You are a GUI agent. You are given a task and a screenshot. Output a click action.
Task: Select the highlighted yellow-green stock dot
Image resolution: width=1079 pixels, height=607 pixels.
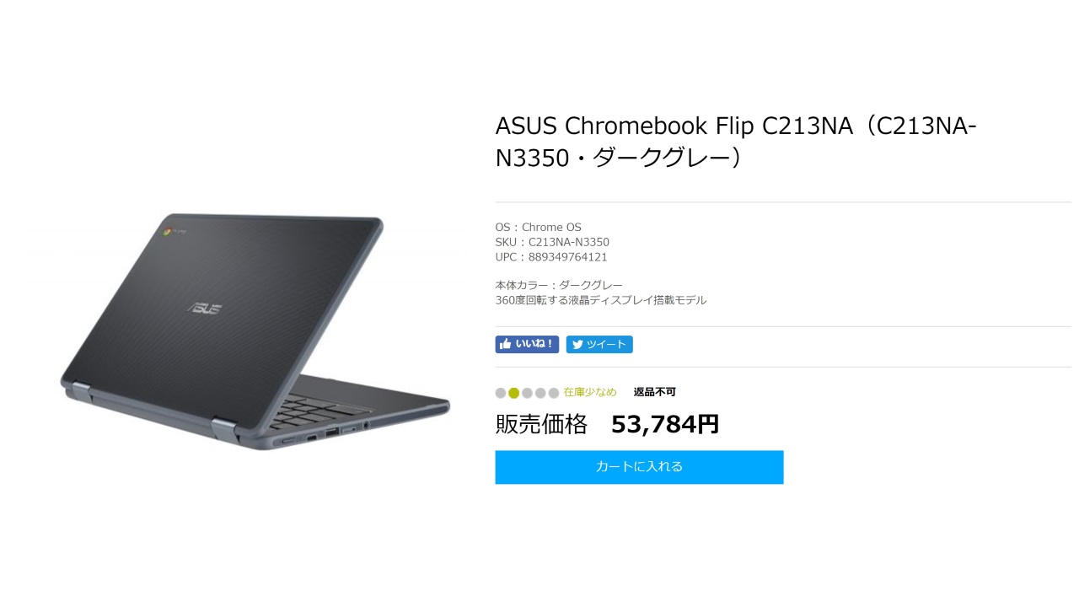coord(514,393)
